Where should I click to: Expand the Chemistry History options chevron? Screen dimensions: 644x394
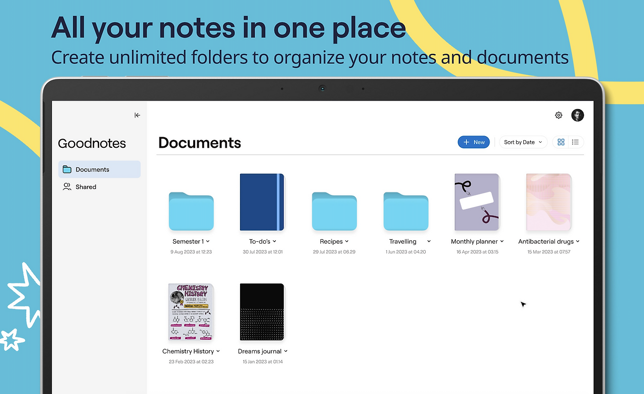[218, 351]
